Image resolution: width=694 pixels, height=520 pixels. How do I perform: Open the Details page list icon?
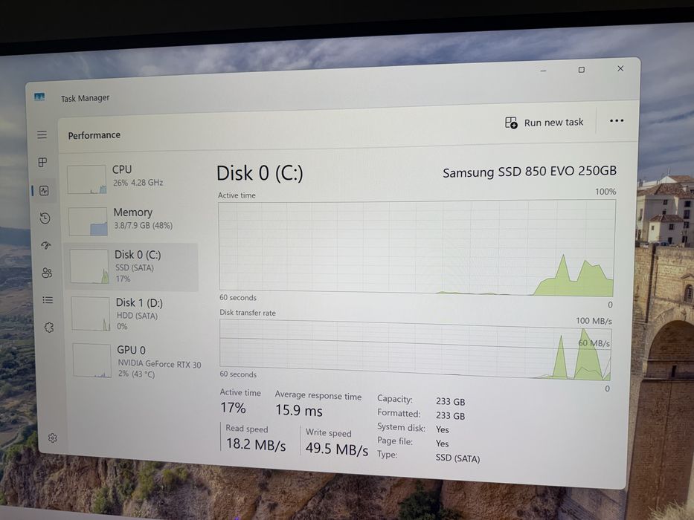click(48, 300)
